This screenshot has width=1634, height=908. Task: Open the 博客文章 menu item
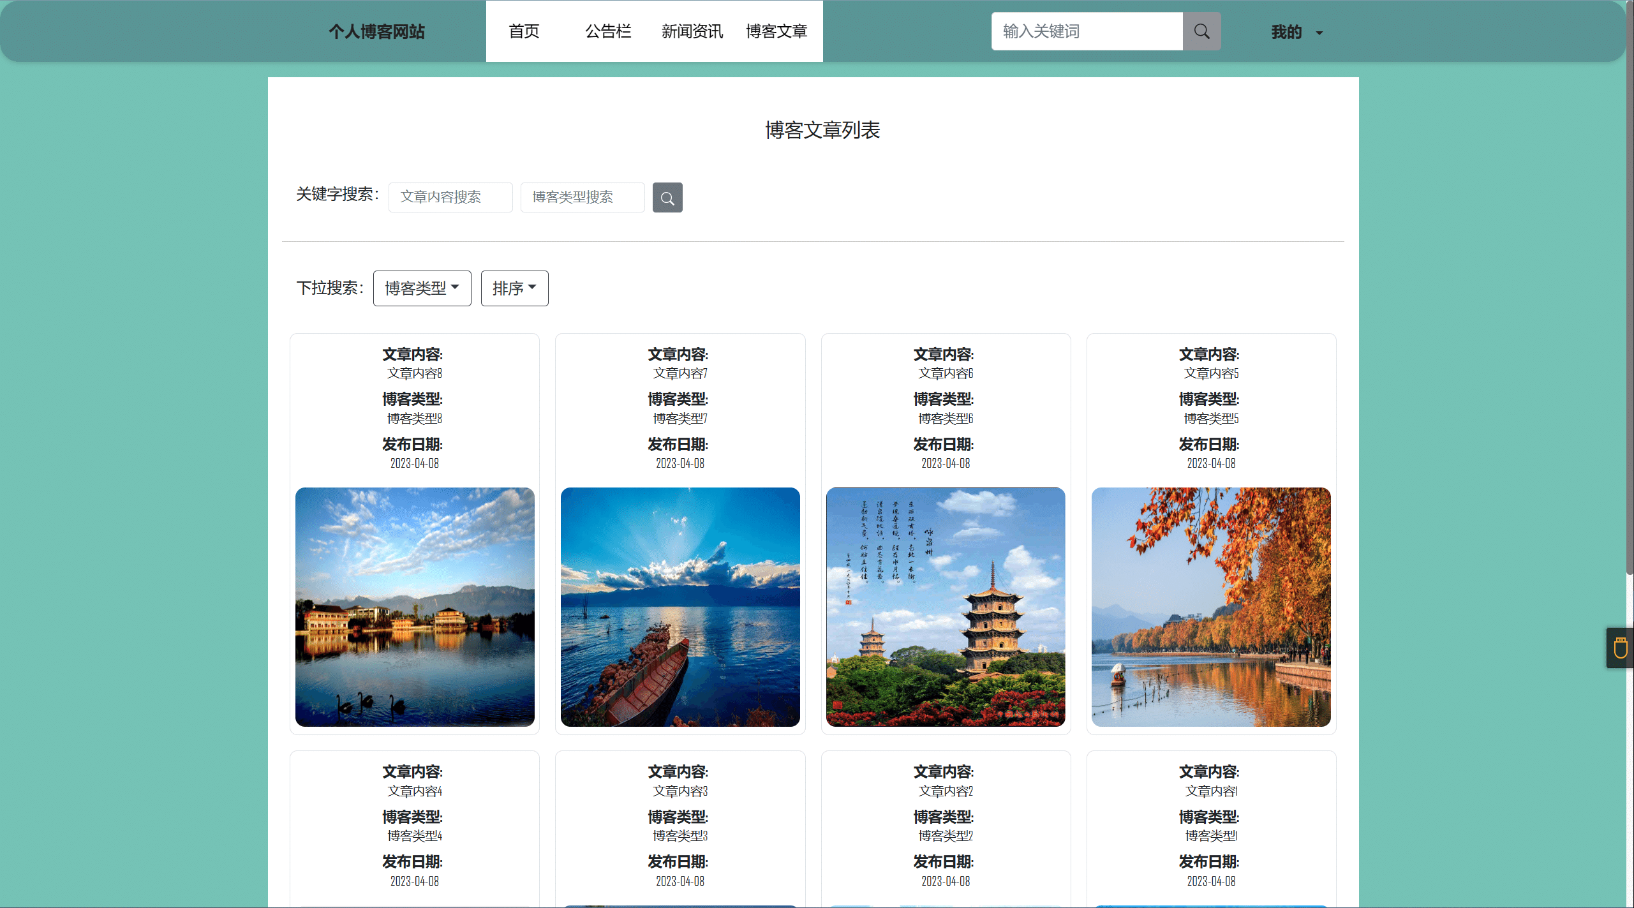click(776, 31)
